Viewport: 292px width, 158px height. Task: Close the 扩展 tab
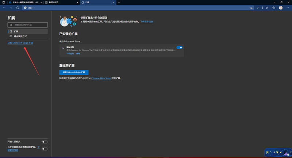(114, 3)
